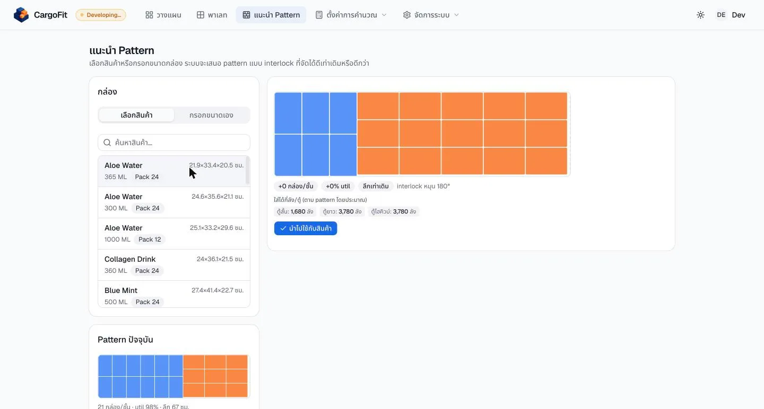The image size is (764, 409).
Task: Click the แนะนำ Pattern page heading
Action: [x=122, y=51]
